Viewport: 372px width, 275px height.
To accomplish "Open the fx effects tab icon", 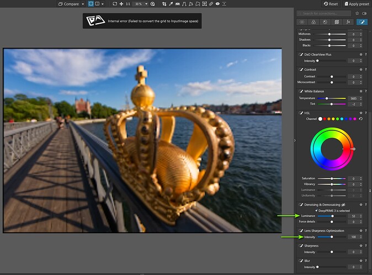I will pos(348,22).
